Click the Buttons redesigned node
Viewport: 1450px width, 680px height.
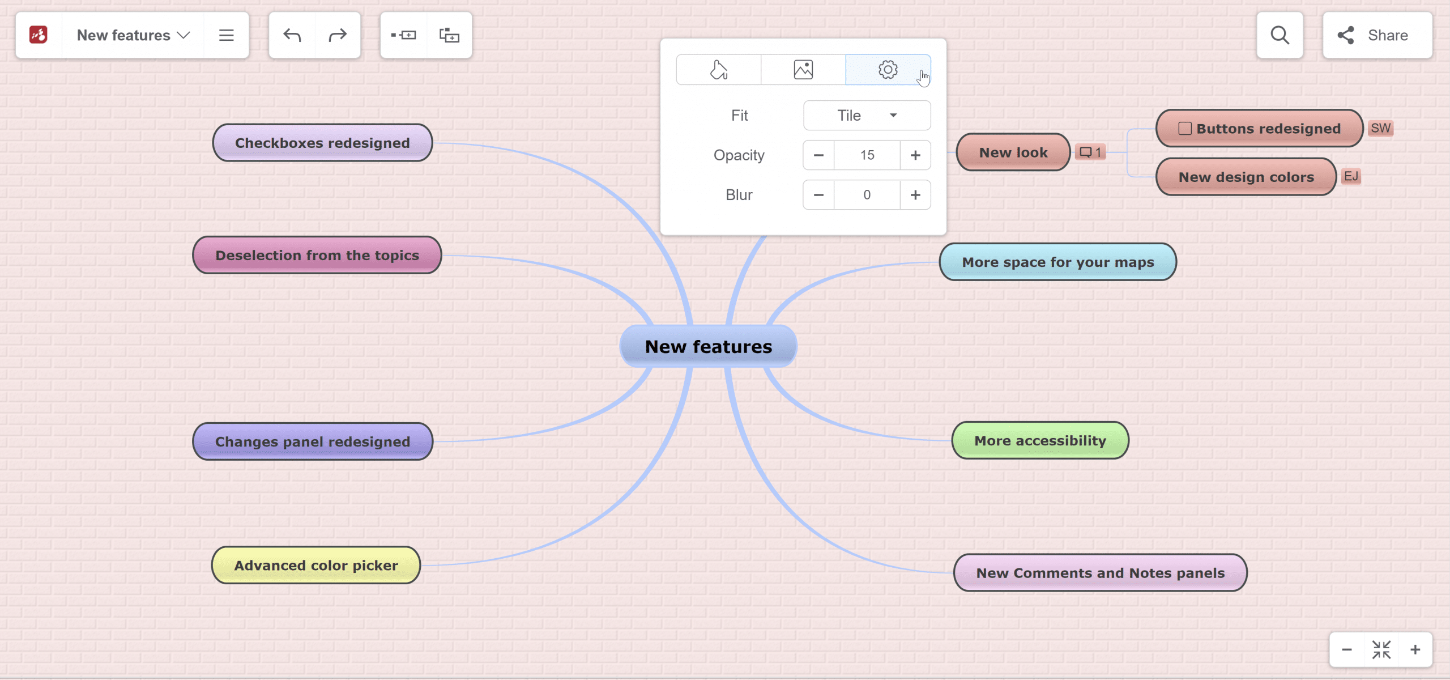coord(1260,127)
